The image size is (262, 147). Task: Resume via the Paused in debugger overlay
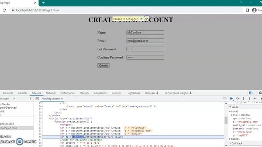[141, 19]
